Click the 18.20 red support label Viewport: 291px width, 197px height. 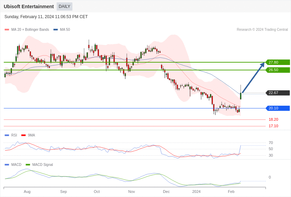tap(273, 119)
